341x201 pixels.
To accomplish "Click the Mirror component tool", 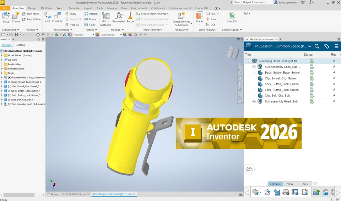I will click(91, 19).
